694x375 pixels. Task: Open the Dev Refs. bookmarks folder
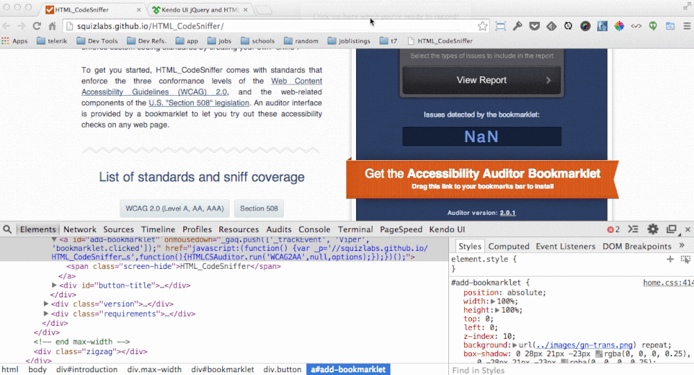(146, 41)
